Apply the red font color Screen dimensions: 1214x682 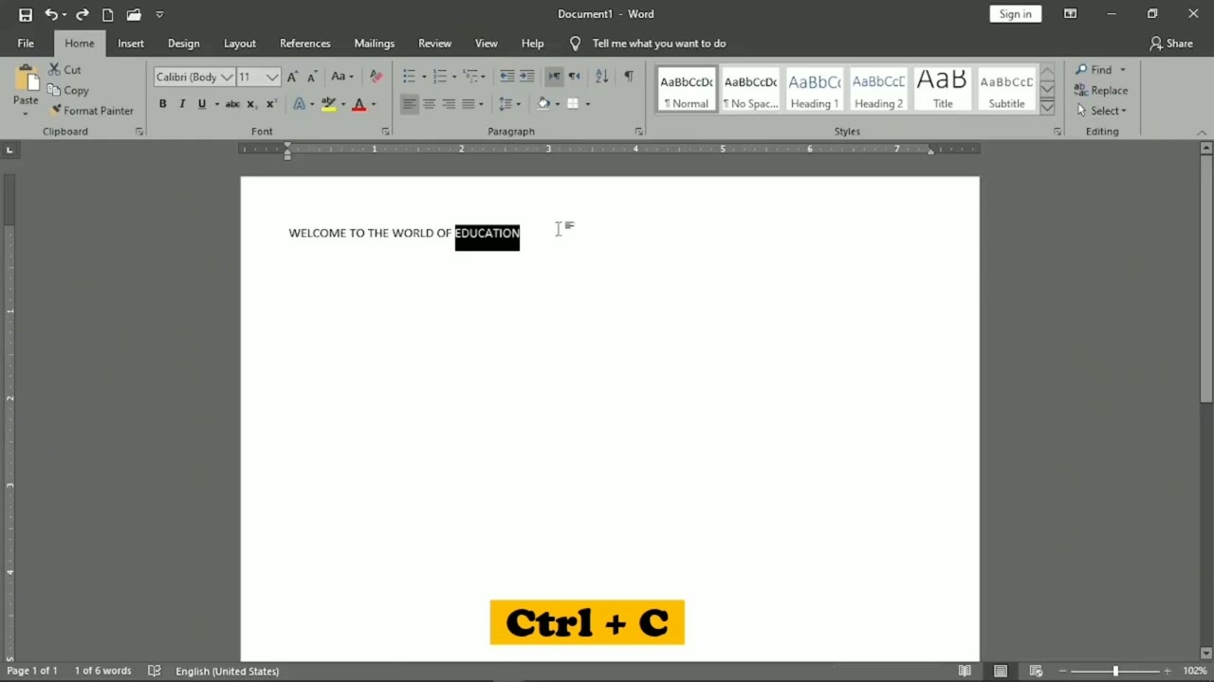359,104
